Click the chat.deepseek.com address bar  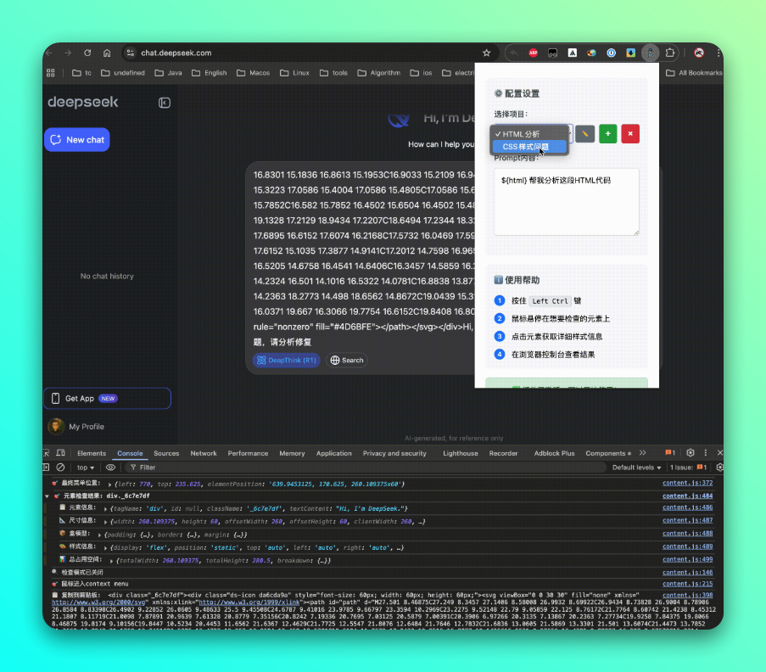pos(176,53)
